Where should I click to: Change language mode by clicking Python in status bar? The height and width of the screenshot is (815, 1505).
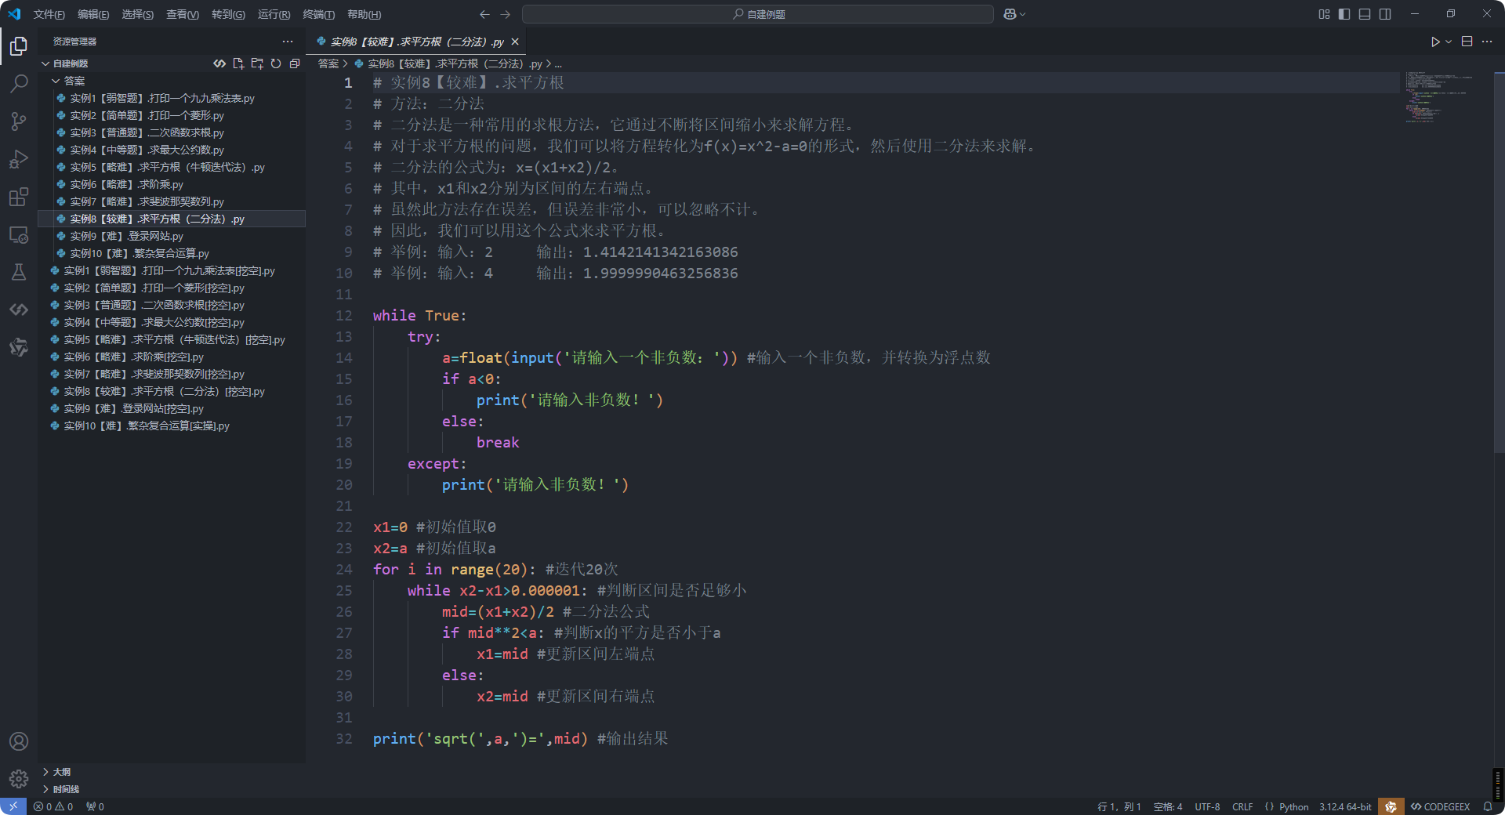1291,806
